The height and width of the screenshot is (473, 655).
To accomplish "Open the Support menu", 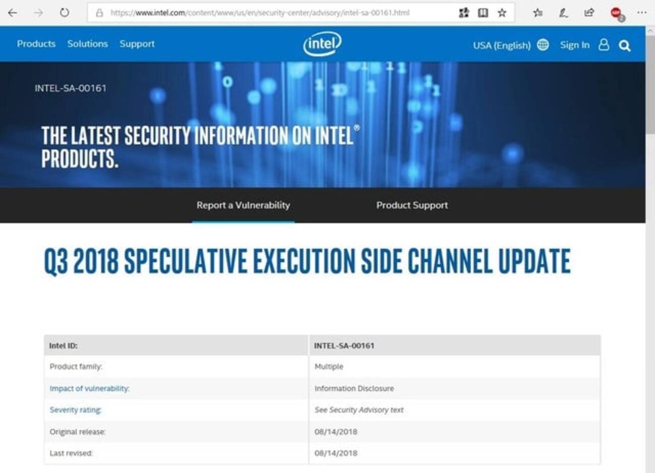I will (x=137, y=44).
